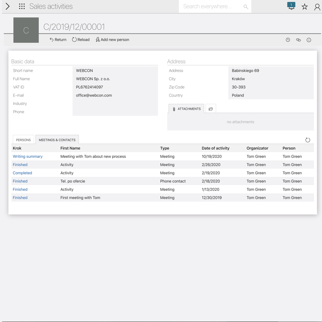Select the Meetings & Contacts tab
322x322 pixels.
point(57,140)
